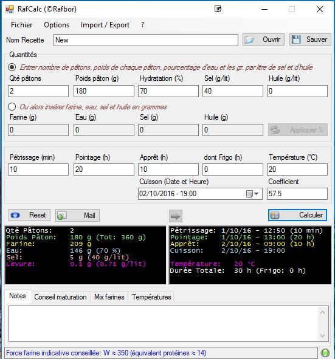Click the Sel (g/lit) field

pos(233,91)
